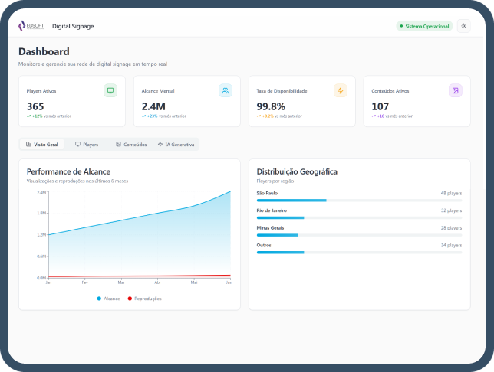Toggle the Reproduções legend item

(x=144, y=299)
